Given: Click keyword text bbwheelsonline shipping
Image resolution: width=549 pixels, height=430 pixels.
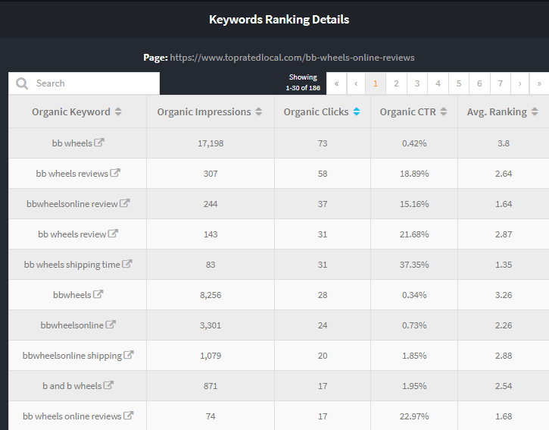Looking at the screenshot, I should click(72, 356).
